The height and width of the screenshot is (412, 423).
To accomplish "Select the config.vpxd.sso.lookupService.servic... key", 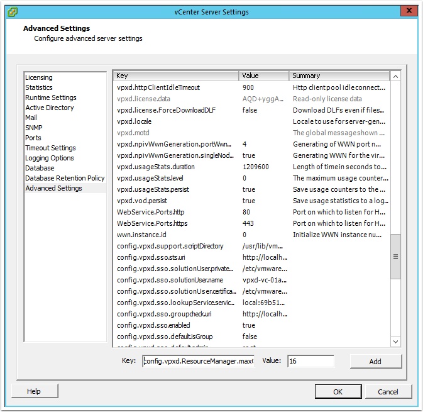I will pyautogui.click(x=175, y=303).
